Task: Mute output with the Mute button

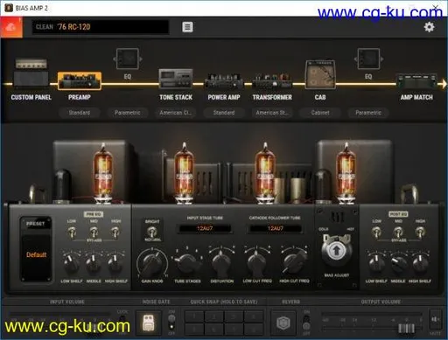Action: click(x=436, y=320)
